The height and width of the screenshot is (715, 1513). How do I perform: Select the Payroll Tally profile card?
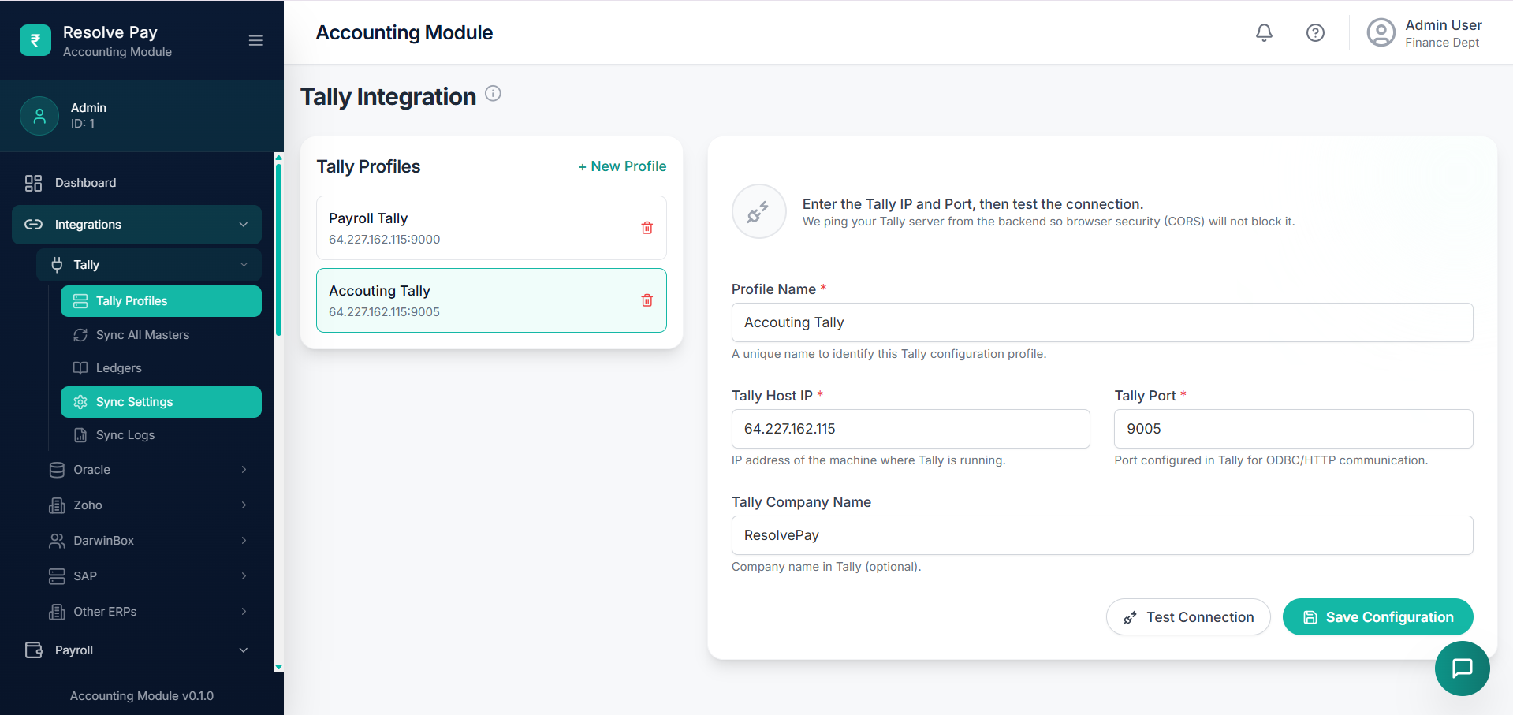tap(491, 228)
